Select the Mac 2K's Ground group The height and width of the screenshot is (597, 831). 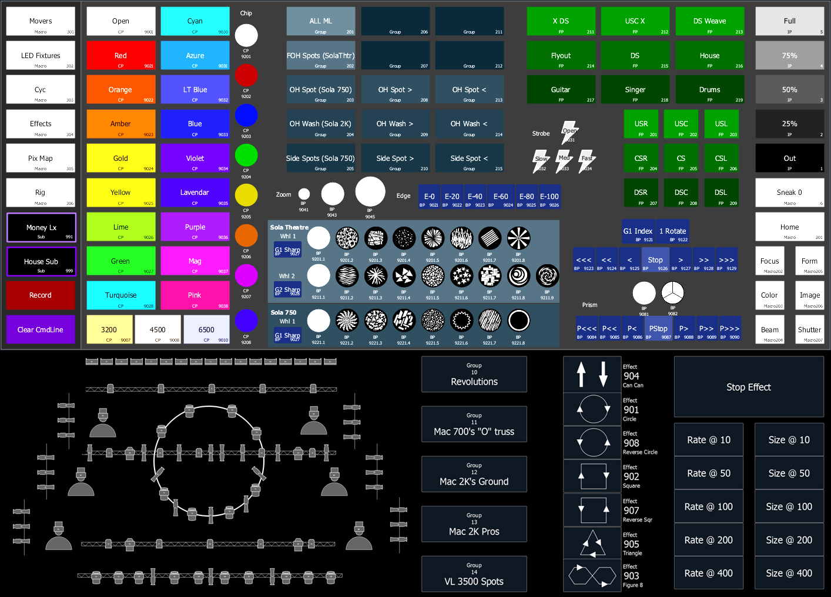pos(474,474)
